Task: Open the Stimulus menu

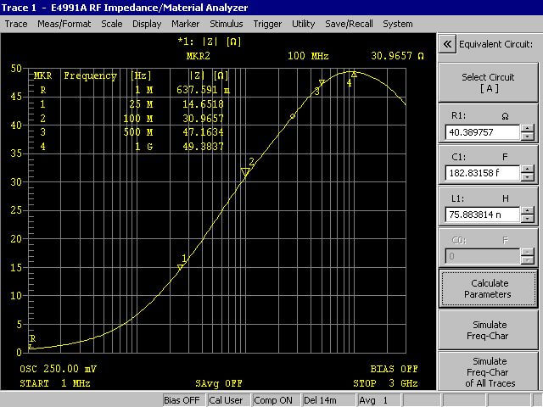Action: point(226,24)
